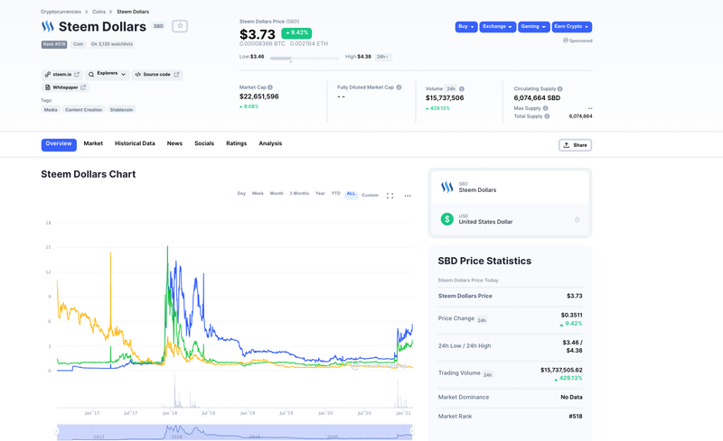Click the Share button
The height and width of the screenshot is (441, 723).
[x=575, y=145]
